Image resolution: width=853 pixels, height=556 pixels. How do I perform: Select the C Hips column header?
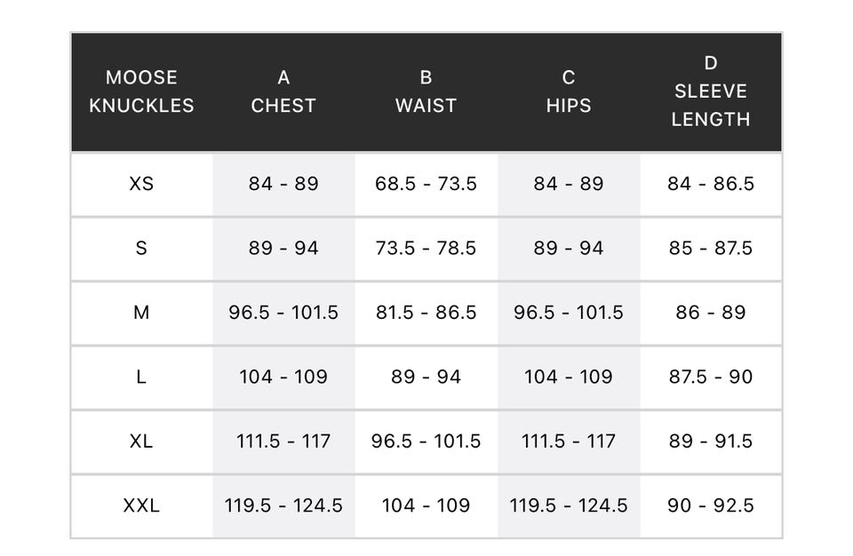[569, 91]
